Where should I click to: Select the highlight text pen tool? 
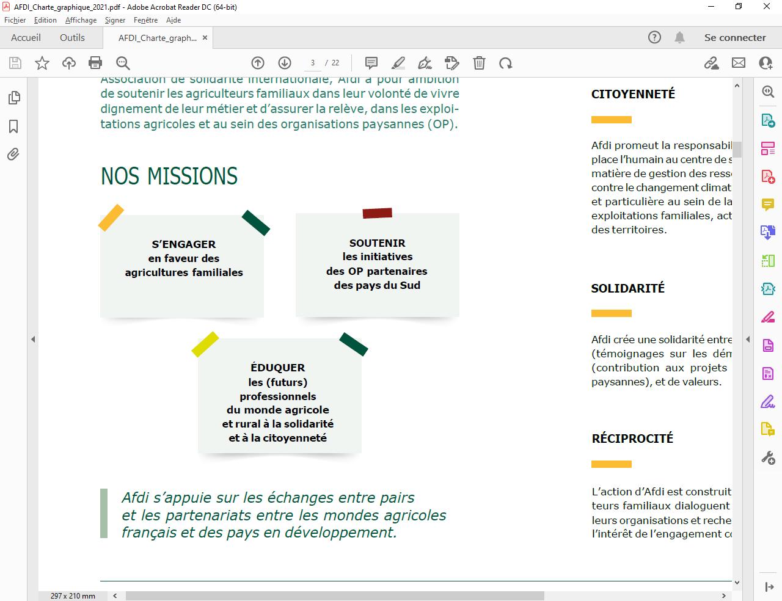(x=398, y=63)
